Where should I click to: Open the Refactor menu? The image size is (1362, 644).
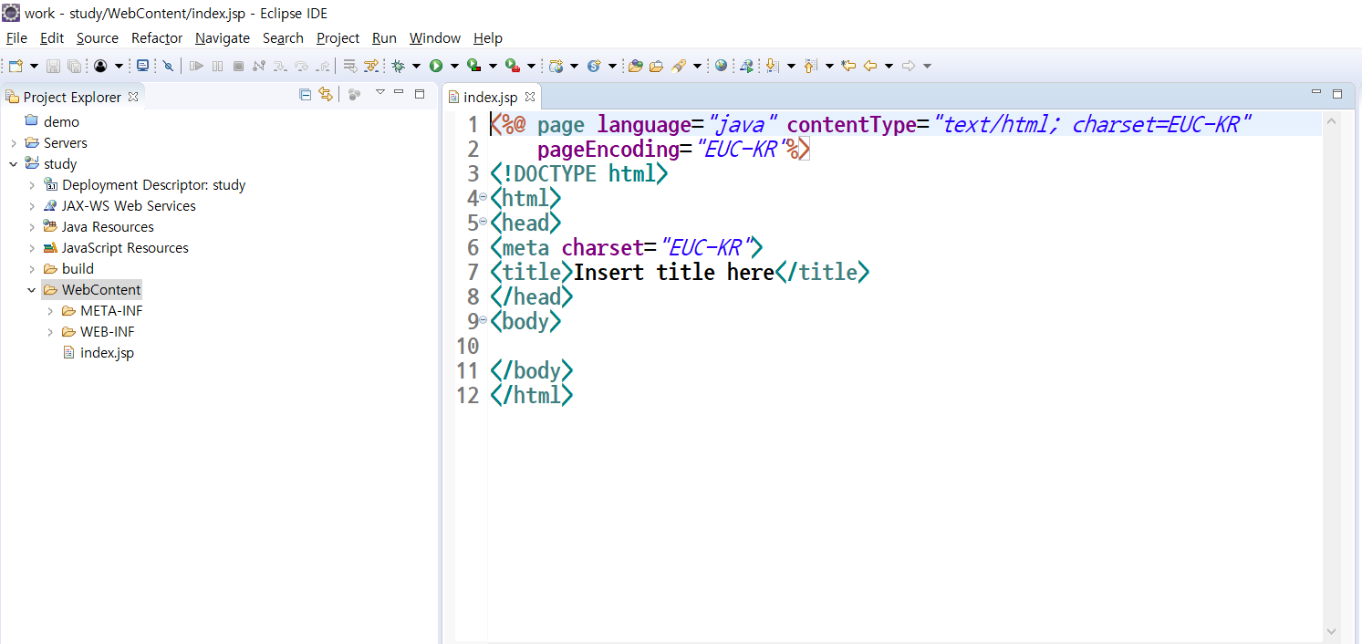pos(157,38)
